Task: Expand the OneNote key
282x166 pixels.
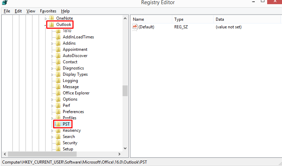Action: [46, 19]
